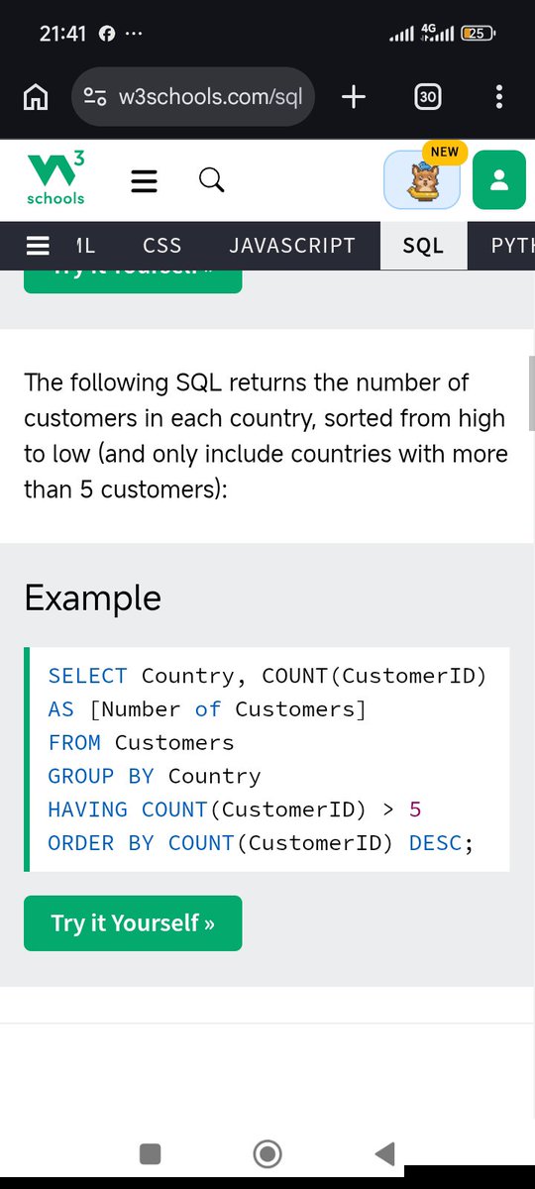Go to the partially visible PYTHON tab
The image size is (535, 1189).
[512, 246]
